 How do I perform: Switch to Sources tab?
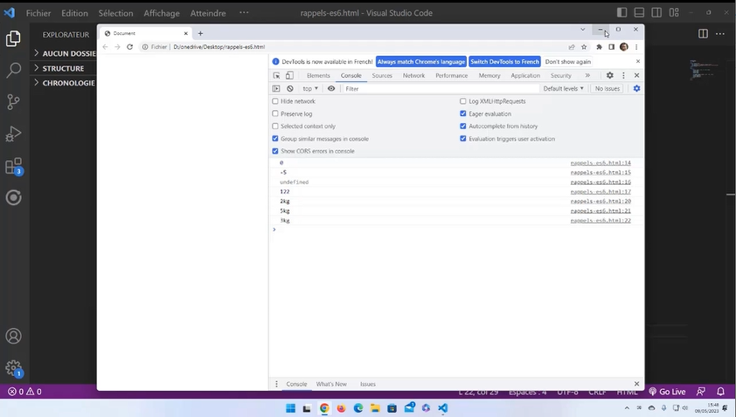click(382, 75)
